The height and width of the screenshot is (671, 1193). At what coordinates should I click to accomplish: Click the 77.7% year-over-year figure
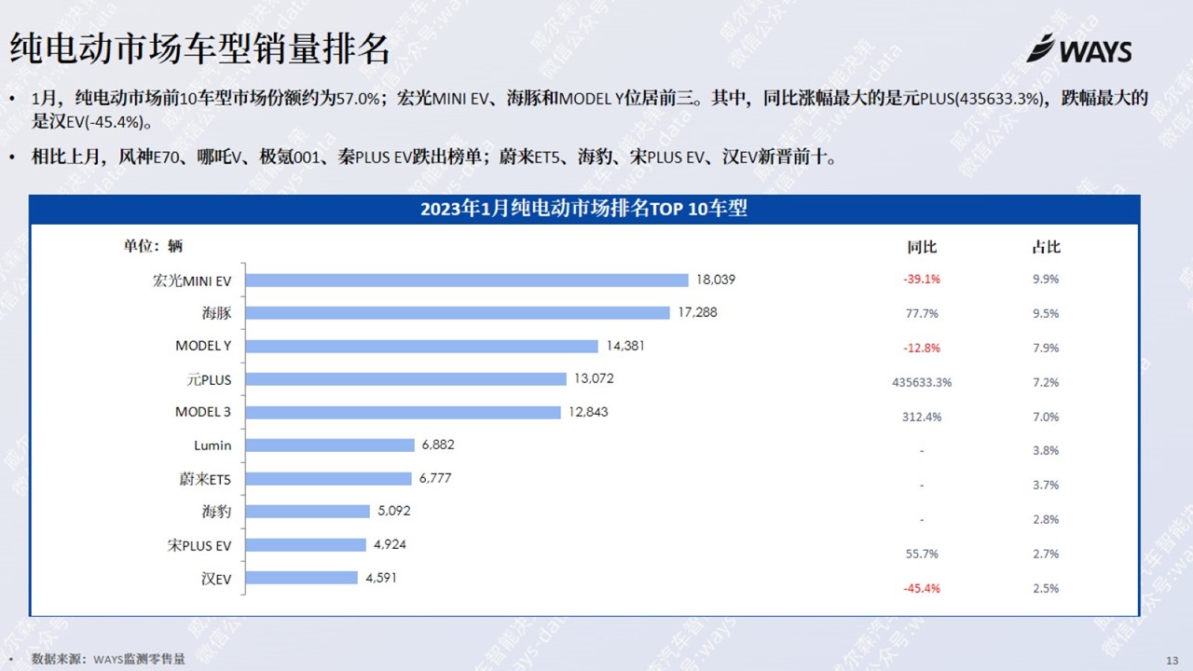tap(922, 313)
